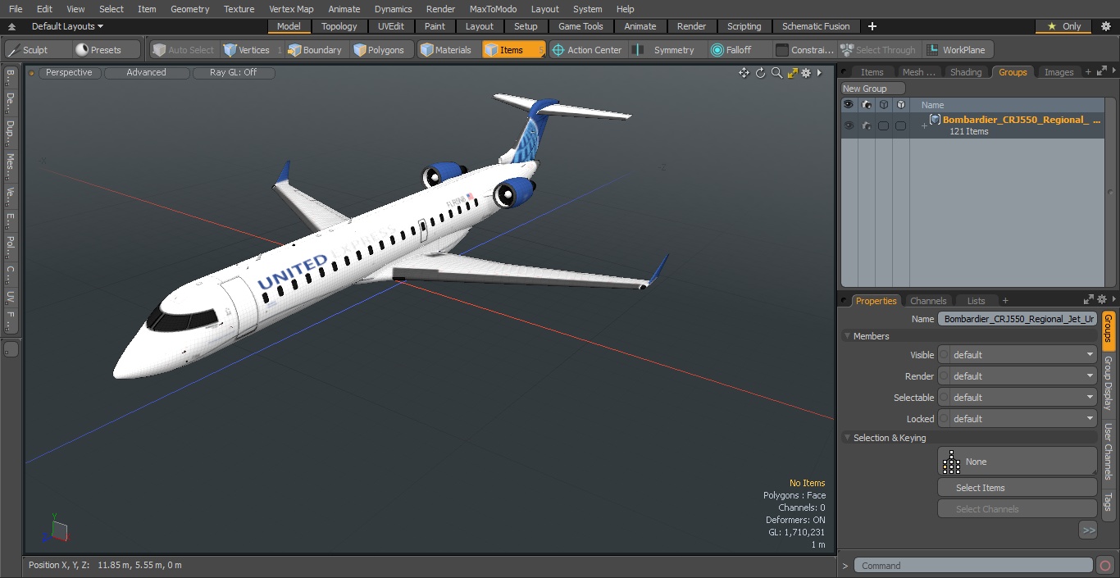Viewport: 1120px width, 578px height.
Task: Open the MaxToModo menu
Action: click(493, 9)
